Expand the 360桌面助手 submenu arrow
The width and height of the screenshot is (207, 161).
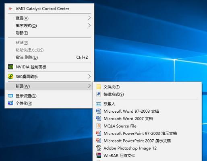[x=89, y=76]
